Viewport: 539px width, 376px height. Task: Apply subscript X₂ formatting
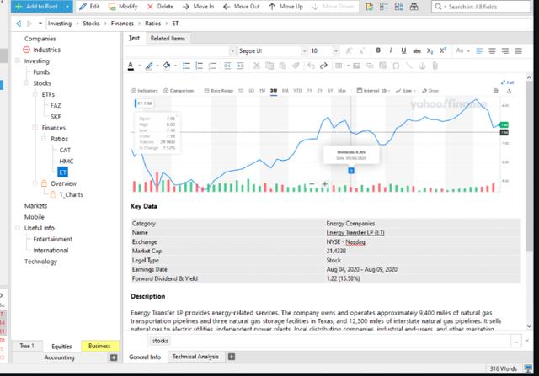(430, 51)
